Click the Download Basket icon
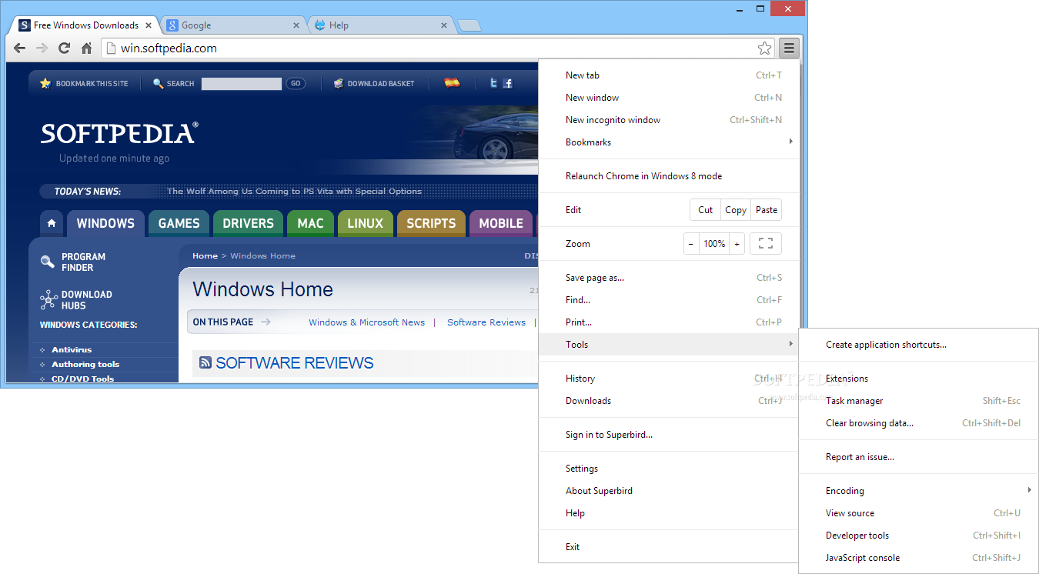Viewport: 1039px width, 574px height. 338,83
